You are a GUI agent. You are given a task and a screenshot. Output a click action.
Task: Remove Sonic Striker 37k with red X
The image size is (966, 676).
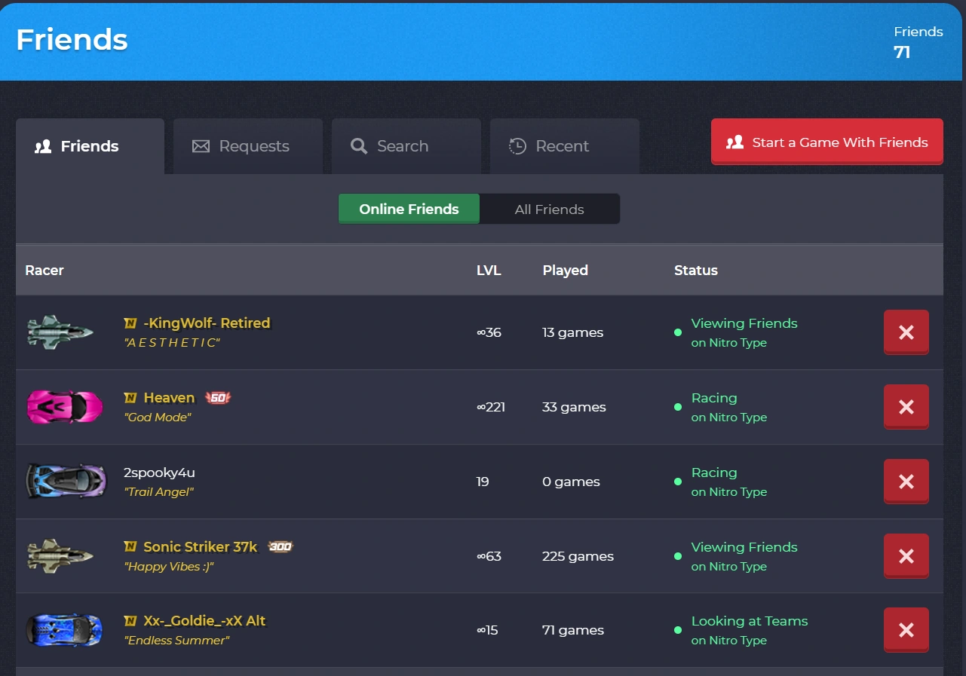pos(906,556)
